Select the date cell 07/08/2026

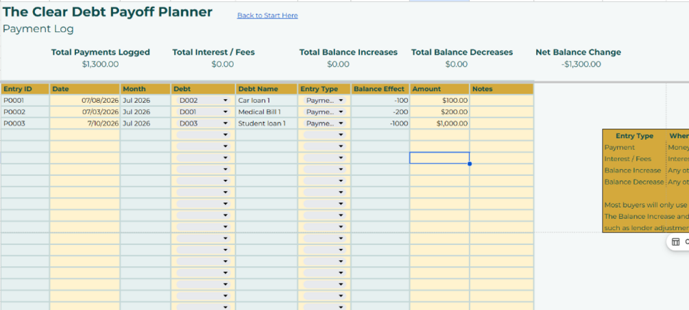[85, 101]
